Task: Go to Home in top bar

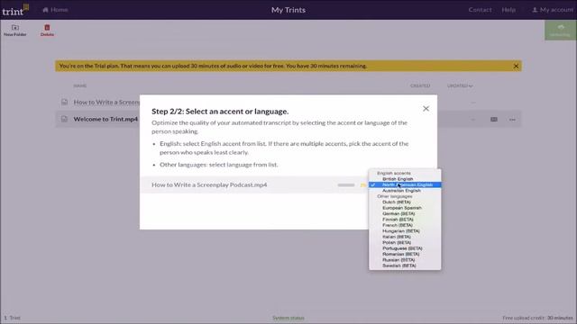Action: (x=55, y=10)
